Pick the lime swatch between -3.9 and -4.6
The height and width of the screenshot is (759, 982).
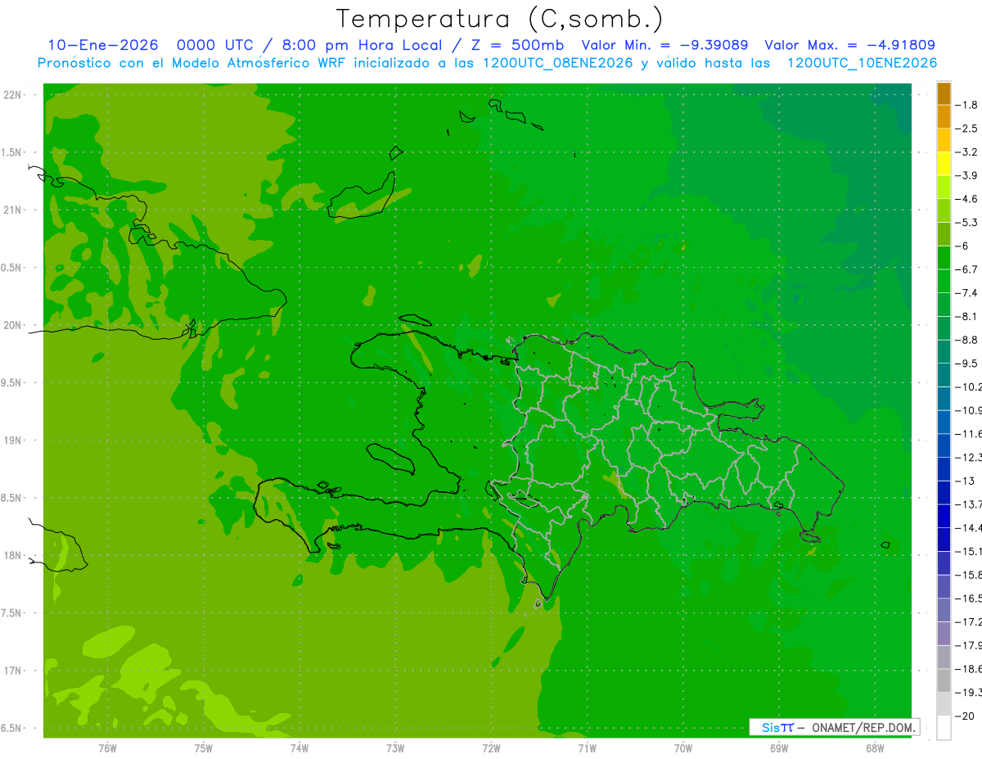tap(944, 187)
